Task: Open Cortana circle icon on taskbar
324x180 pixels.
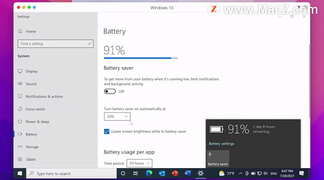Action: pyautogui.click(x=123, y=174)
